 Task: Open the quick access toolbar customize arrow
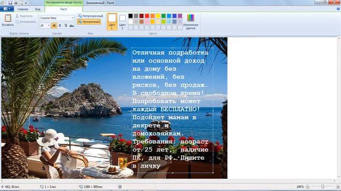click(26, 3)
